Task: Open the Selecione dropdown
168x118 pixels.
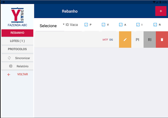Action: [x=50, y=26]
